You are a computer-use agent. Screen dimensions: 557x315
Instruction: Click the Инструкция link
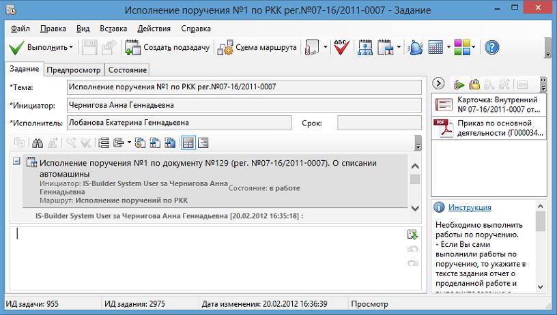click(470, 208)
